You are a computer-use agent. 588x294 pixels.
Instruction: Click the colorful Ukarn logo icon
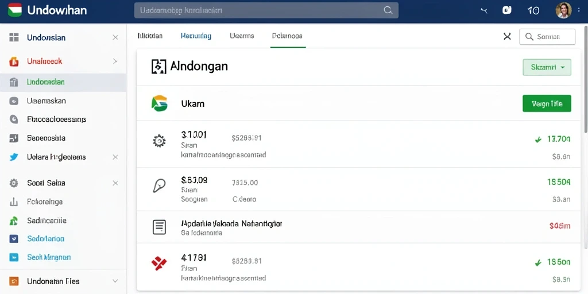point(160,103)
